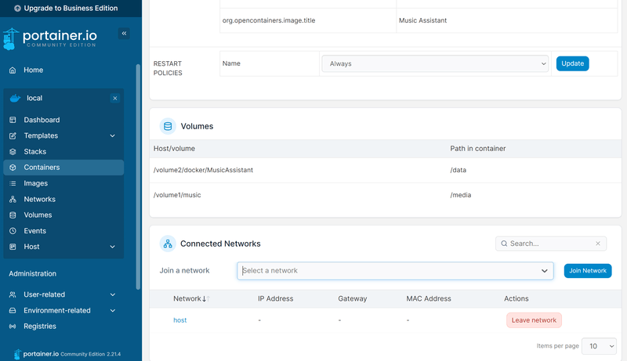The height and width of the screenshot is (361, 627).
Task: Click the Events clock icon
Action: [13, 231]
